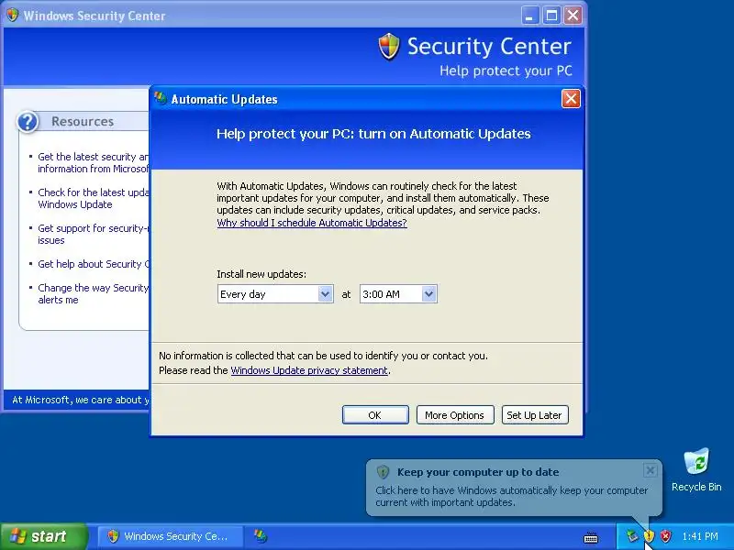Click the Windows Security Center title bar icon
This screenshot has height=550, width=734.
(13, 16)
